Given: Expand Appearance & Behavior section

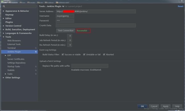Looking at the screenshot, I should click(3, 11).
